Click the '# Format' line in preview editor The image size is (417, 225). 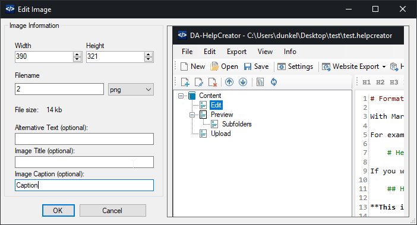point(387,99)
